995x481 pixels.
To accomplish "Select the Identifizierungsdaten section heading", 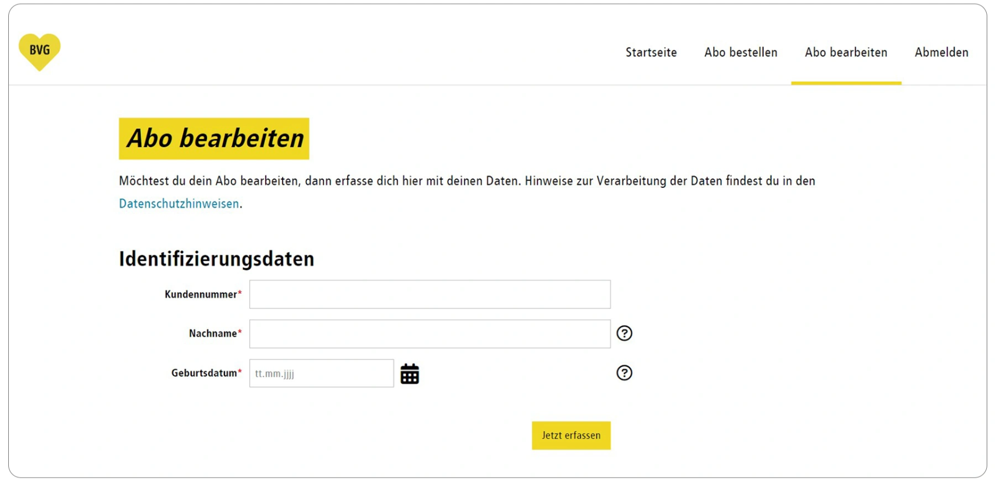I will [x=216, y=258].
